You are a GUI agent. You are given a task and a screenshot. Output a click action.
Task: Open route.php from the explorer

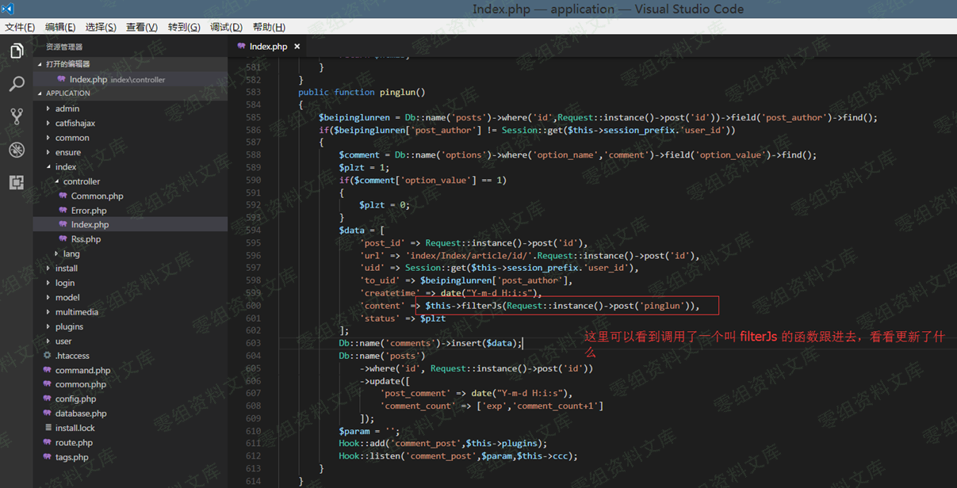tap(74, 443)
